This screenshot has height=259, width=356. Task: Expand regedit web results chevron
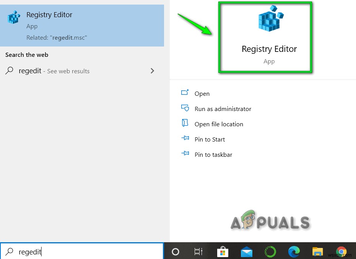(152, 71)
